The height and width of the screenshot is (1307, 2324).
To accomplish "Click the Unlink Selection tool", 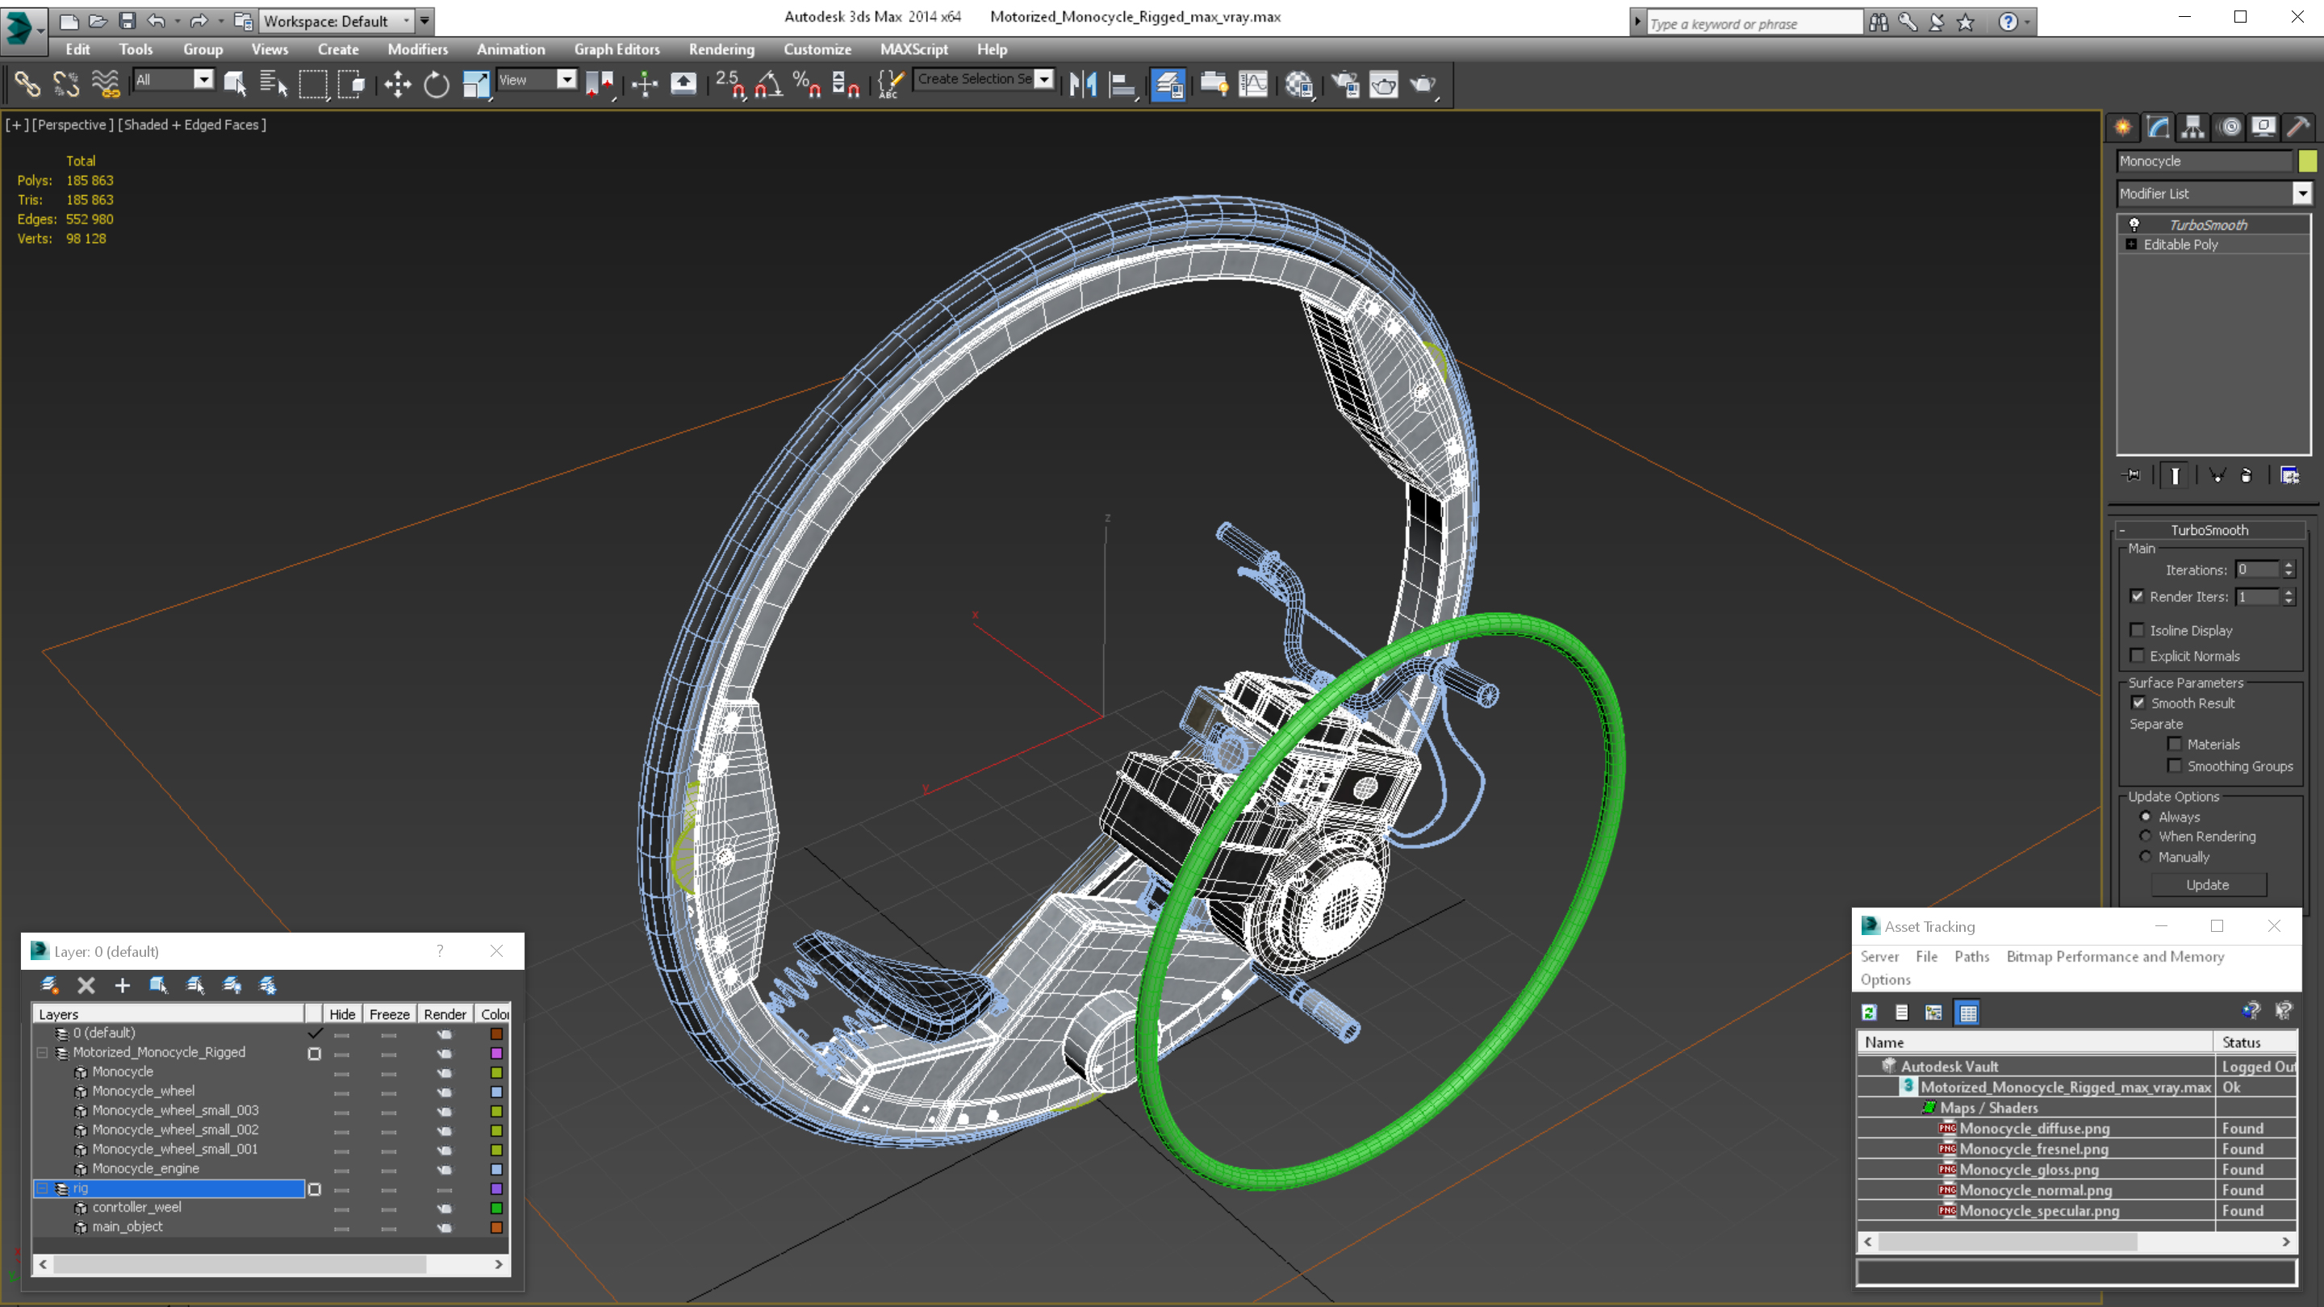I will pos(66,84).
